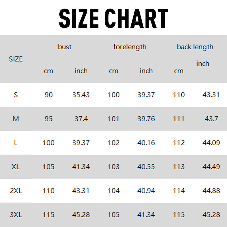
Task: Select the 3XL size row label
Action: pyautogui.click(x=16, y=215)
